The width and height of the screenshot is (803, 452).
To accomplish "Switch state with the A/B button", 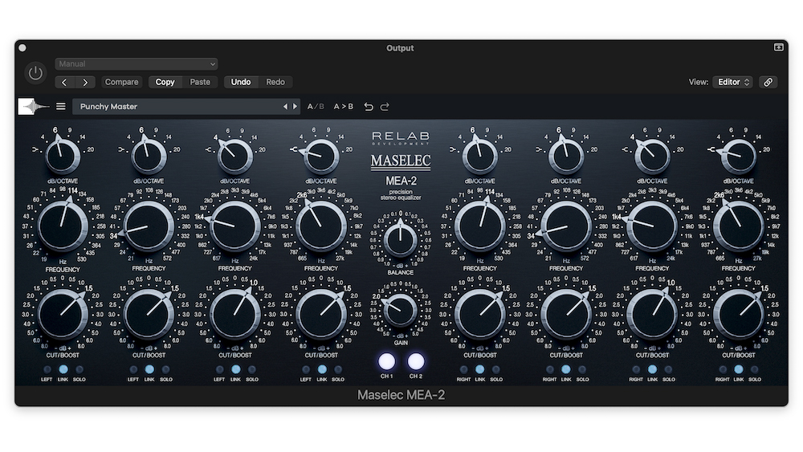I will [316, 107].
